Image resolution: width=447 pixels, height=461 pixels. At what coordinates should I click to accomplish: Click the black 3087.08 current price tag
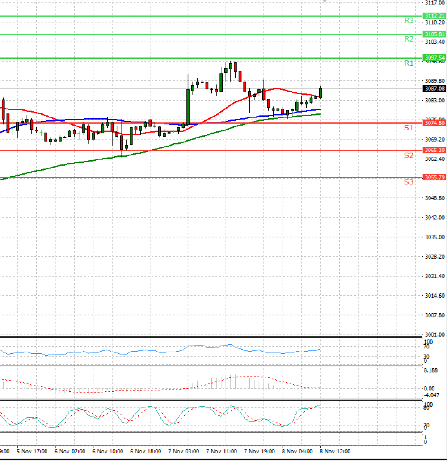click(434, 88)
